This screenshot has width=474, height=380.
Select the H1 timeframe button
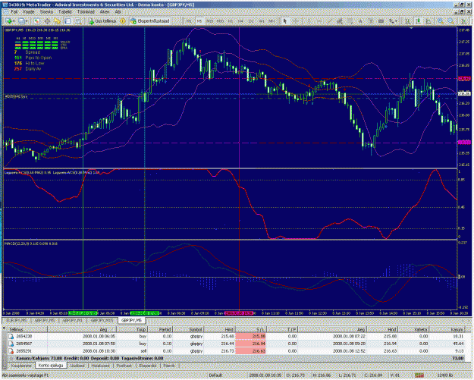(231, 21)
